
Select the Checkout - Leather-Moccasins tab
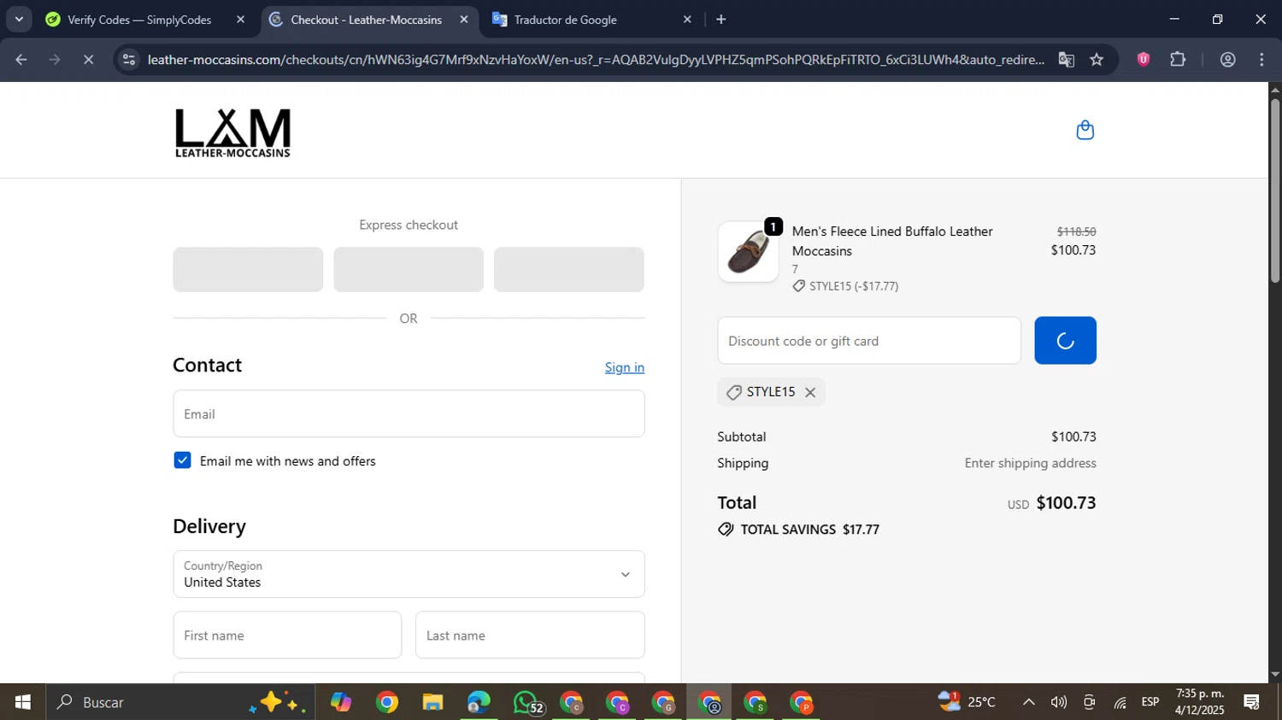click(368, 20)
